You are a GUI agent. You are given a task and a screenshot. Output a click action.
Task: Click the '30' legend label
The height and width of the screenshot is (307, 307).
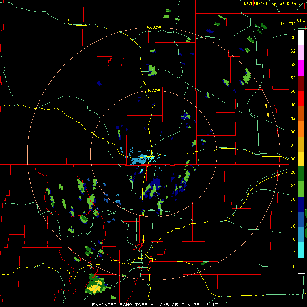click(293, 159)
